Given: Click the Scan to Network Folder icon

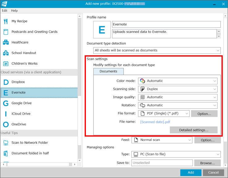Looking at the screenshot, I should click(x=6, y=143).
